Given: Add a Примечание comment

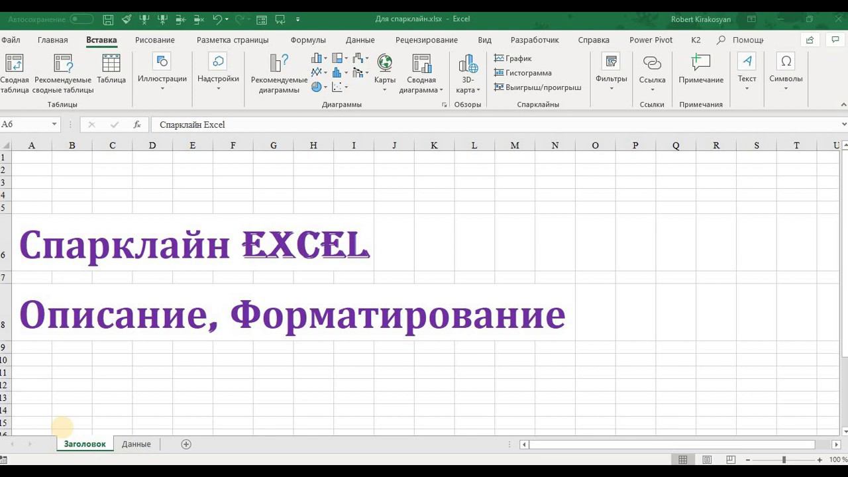Looking at the screenshot, I should point(701,69).
